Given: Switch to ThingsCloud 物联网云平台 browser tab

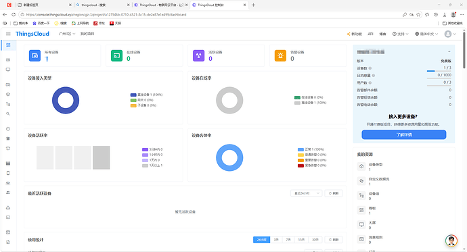Looking at the screenshot, I should (x=160, y=5).
